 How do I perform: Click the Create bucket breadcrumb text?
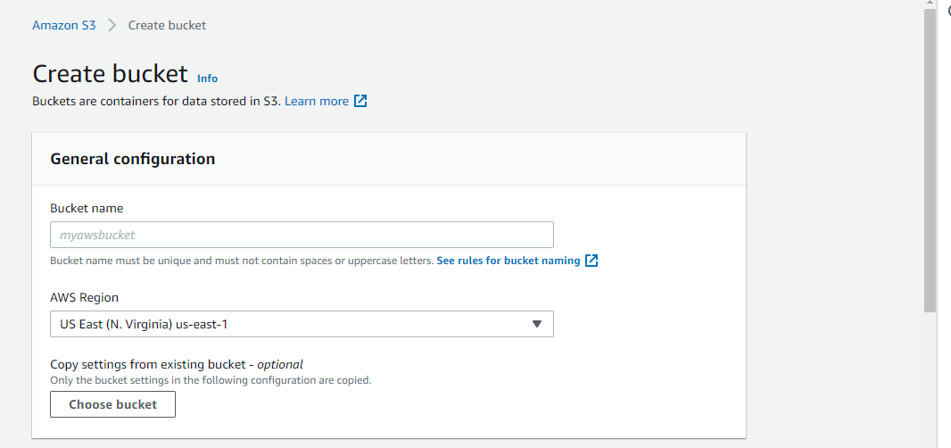167,26
